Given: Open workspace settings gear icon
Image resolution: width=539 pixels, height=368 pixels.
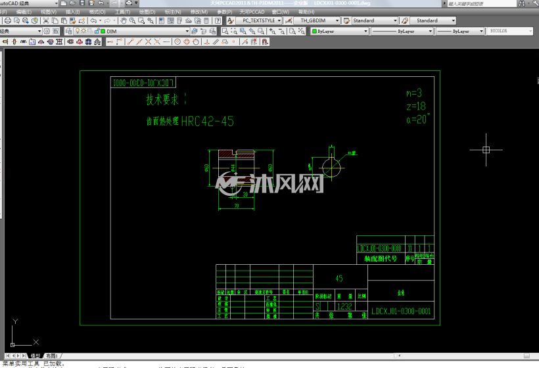Looking at the screenshot, I should tap(47, 32).
